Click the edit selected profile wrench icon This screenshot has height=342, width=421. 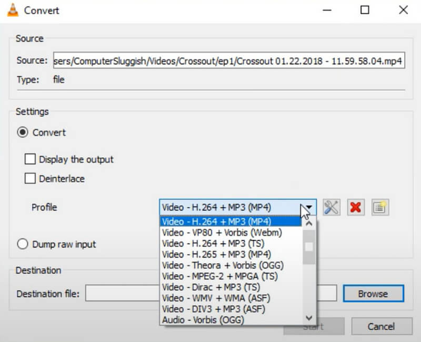(x=331, y=207)
